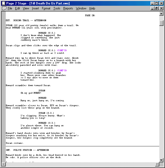
Task: Minimize the inner document window
Action: coord(152,8)
